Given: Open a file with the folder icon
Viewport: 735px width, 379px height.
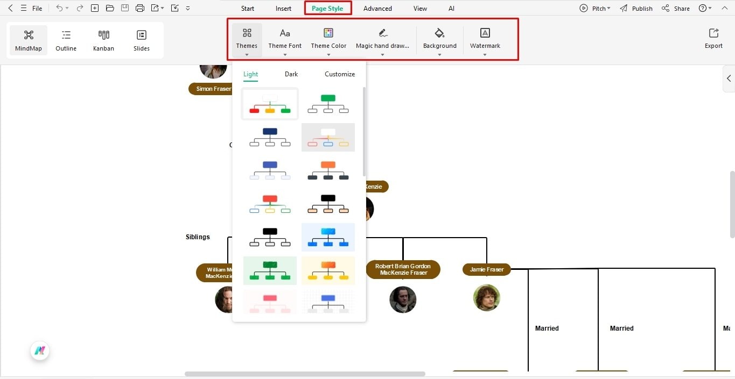Looking at the screenshot, I should [x=109, y=8].
